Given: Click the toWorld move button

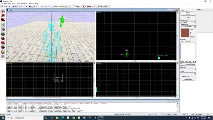Looking at the screenshot, I should pyautogui.click(x=188, y=64).
